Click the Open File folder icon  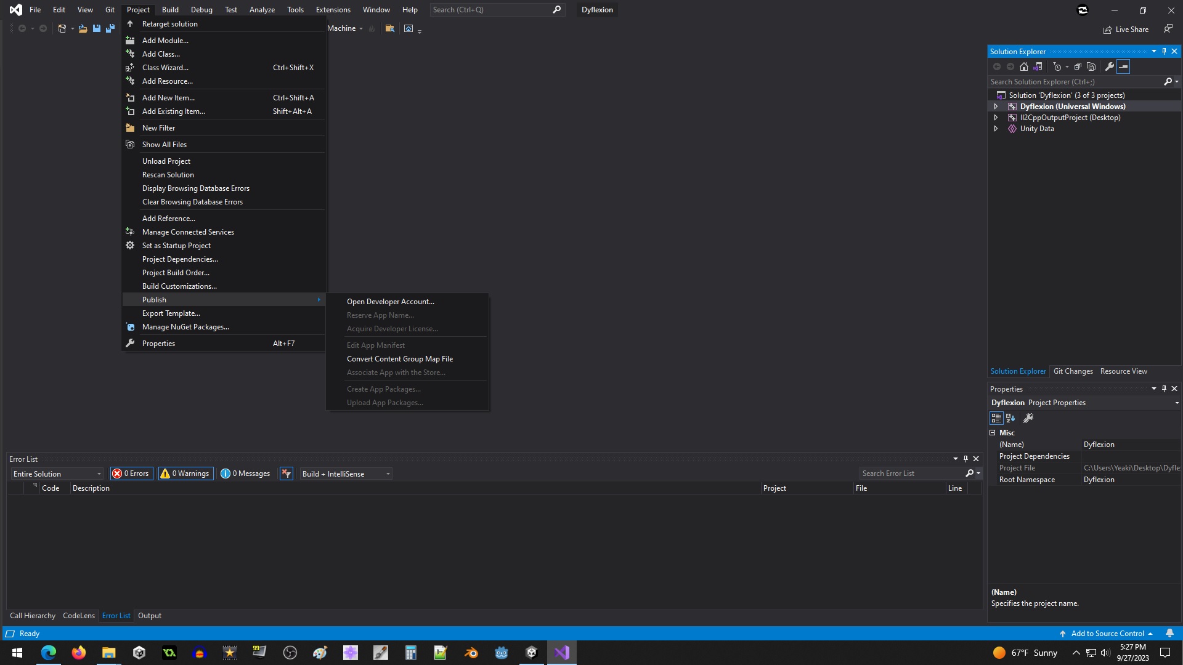[x=83, y=28]
